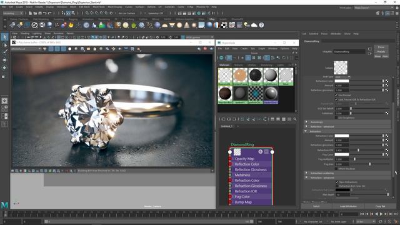This screenshot has height=225, width=400.
Task: Collapse the Refraction section
Action: (347, 131)
